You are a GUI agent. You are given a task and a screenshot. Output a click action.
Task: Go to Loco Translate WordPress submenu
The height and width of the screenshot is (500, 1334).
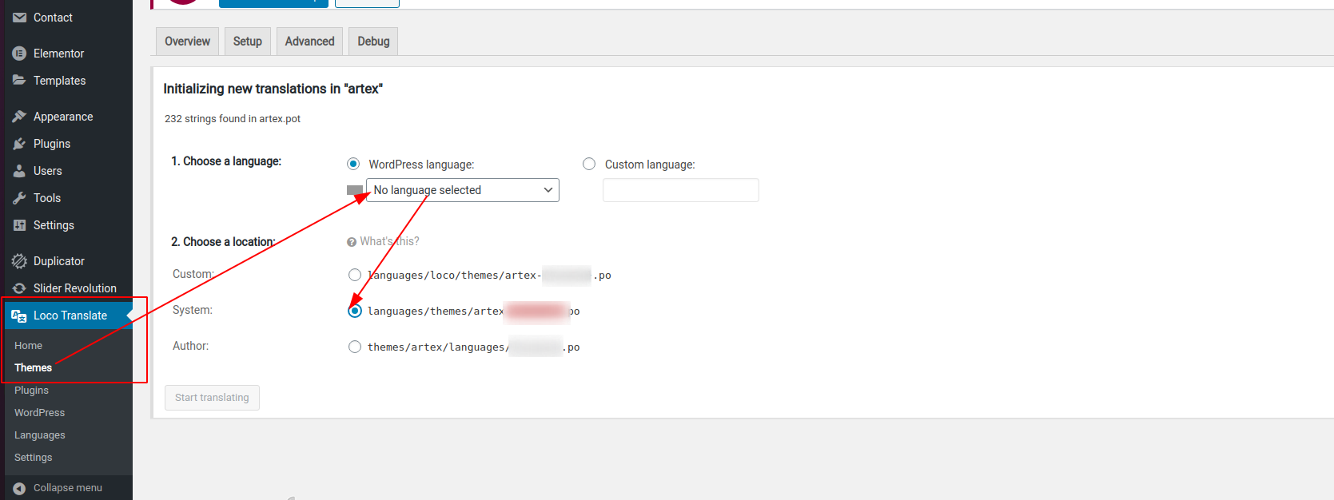click(40, 413)
